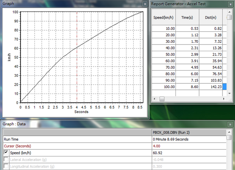The height and width of the screenshot is (170, 235).
Task: Close the Graph : Data window
Action: (230, 124)
